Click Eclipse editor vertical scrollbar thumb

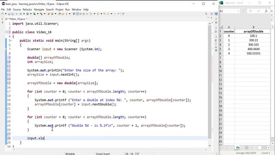(210, 82)
